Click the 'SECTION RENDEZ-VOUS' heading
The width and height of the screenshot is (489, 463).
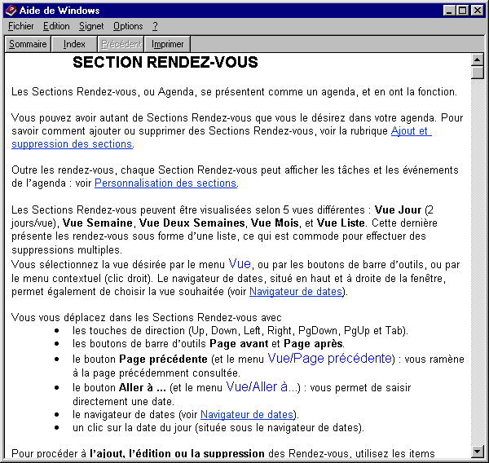pyautogui.click(x=165, y=62)
